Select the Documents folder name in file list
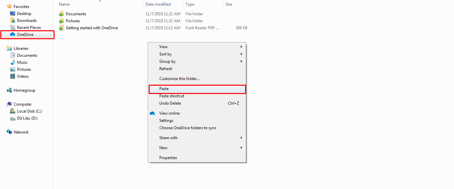Image resolution: width=454 pixels, height=189 pixels. [76, 14]
